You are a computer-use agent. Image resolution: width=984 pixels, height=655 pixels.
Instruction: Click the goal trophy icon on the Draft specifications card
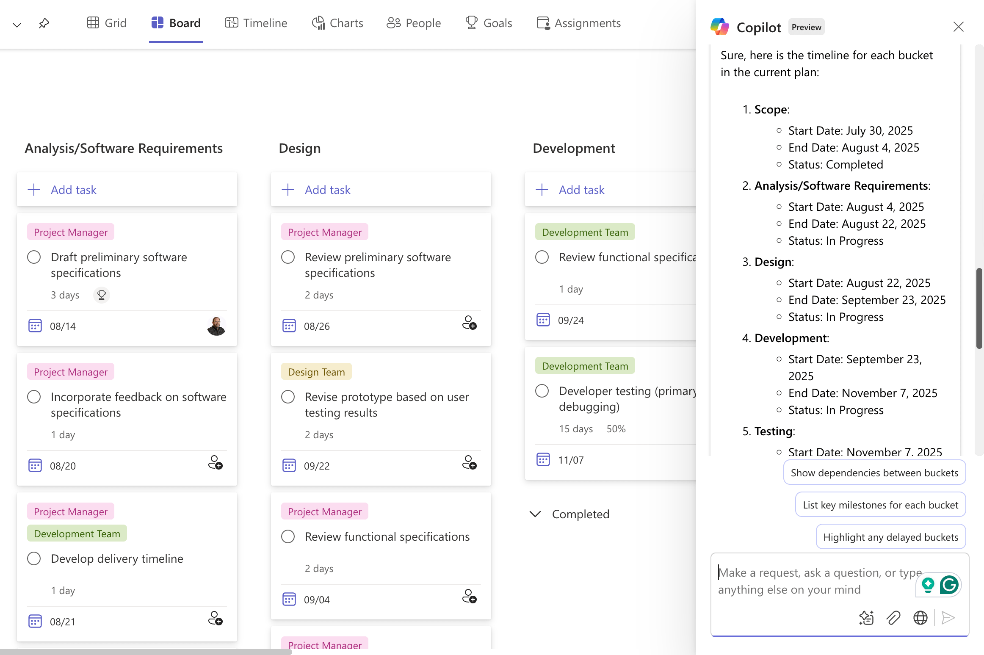pos(102,295)
